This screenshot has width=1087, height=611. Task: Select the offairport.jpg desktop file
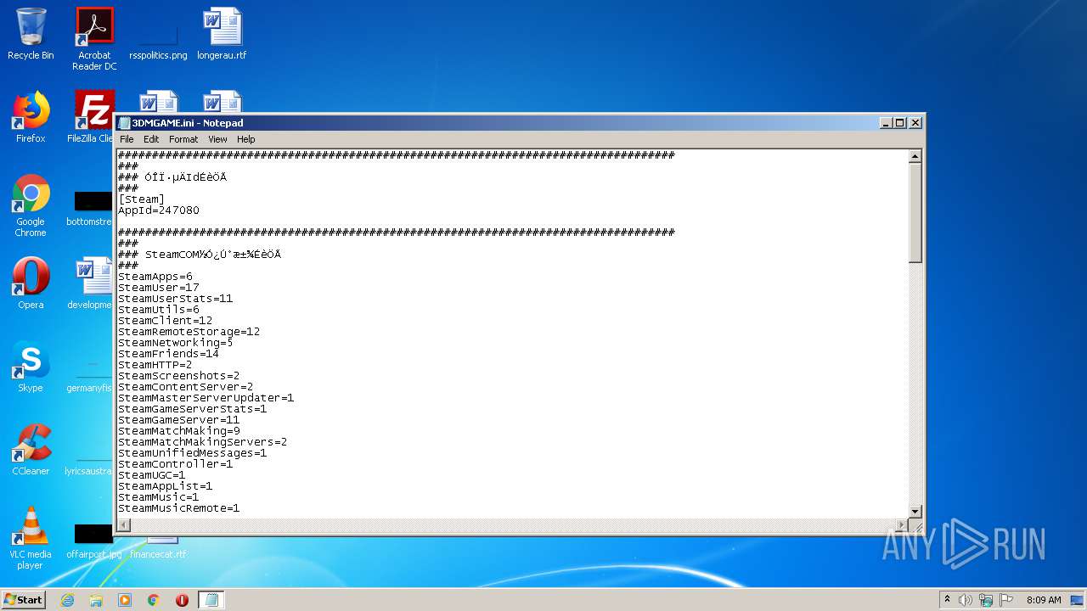[x=93, y=541]
